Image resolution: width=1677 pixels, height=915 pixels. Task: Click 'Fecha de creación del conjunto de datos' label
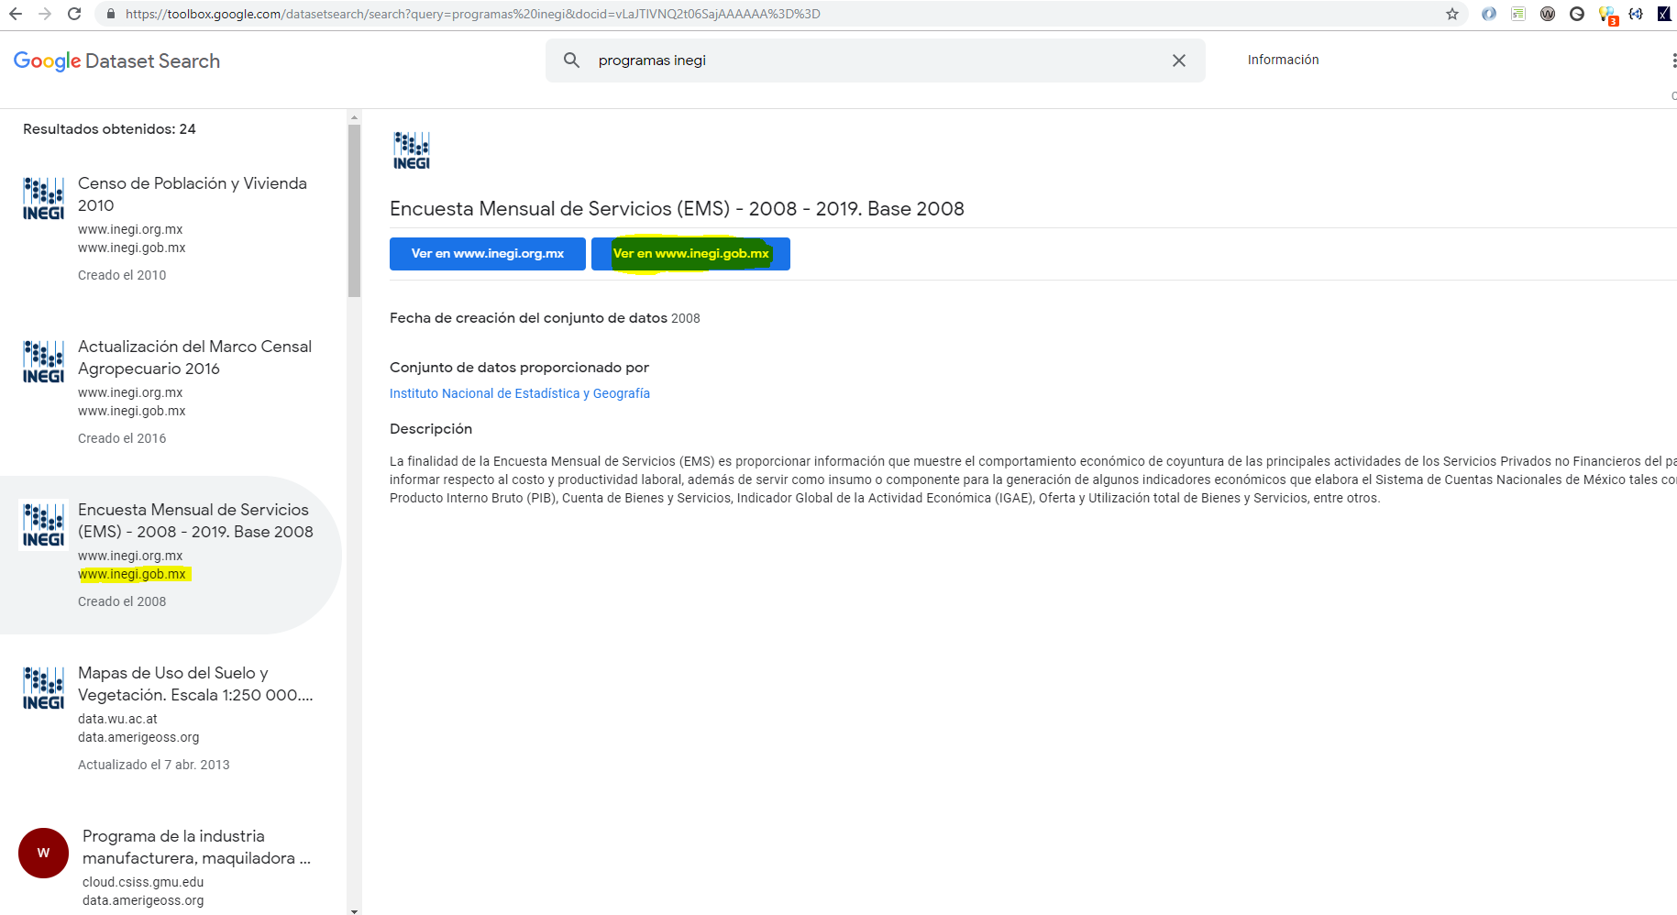click(x=528, y=318)
